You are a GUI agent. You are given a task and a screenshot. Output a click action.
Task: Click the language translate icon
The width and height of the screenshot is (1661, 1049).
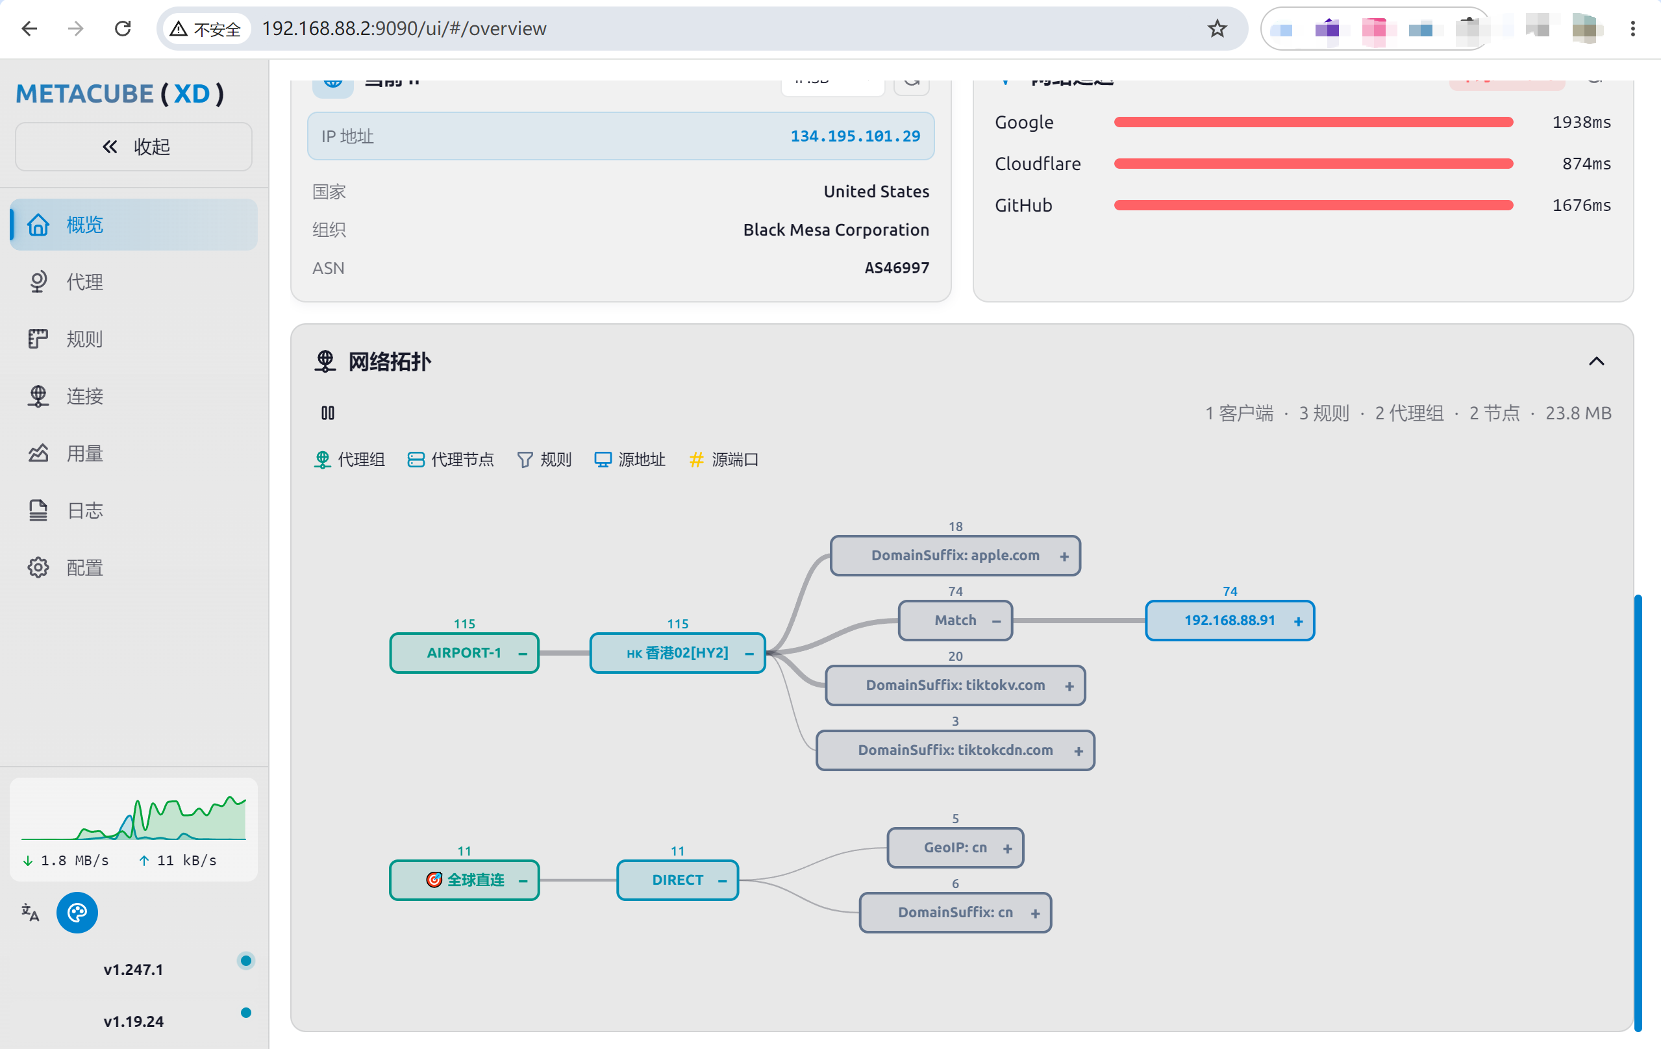point(30,913)
